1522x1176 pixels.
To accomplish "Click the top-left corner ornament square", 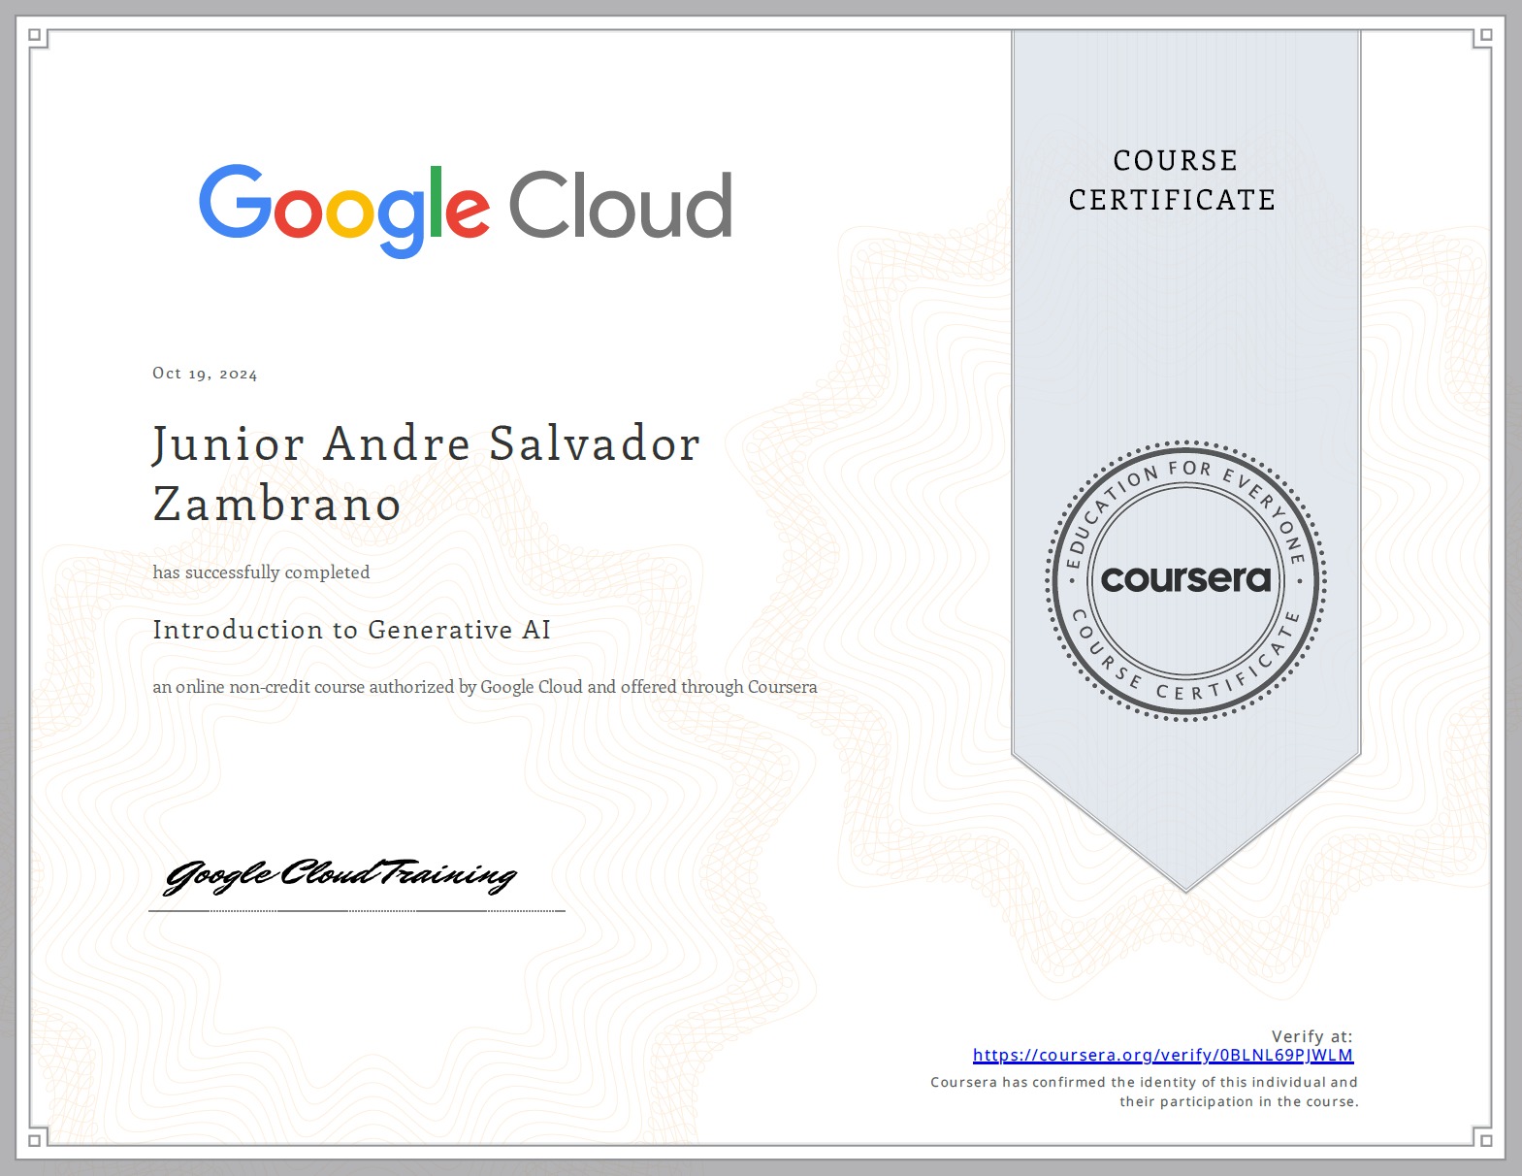I will pos(37,38).
